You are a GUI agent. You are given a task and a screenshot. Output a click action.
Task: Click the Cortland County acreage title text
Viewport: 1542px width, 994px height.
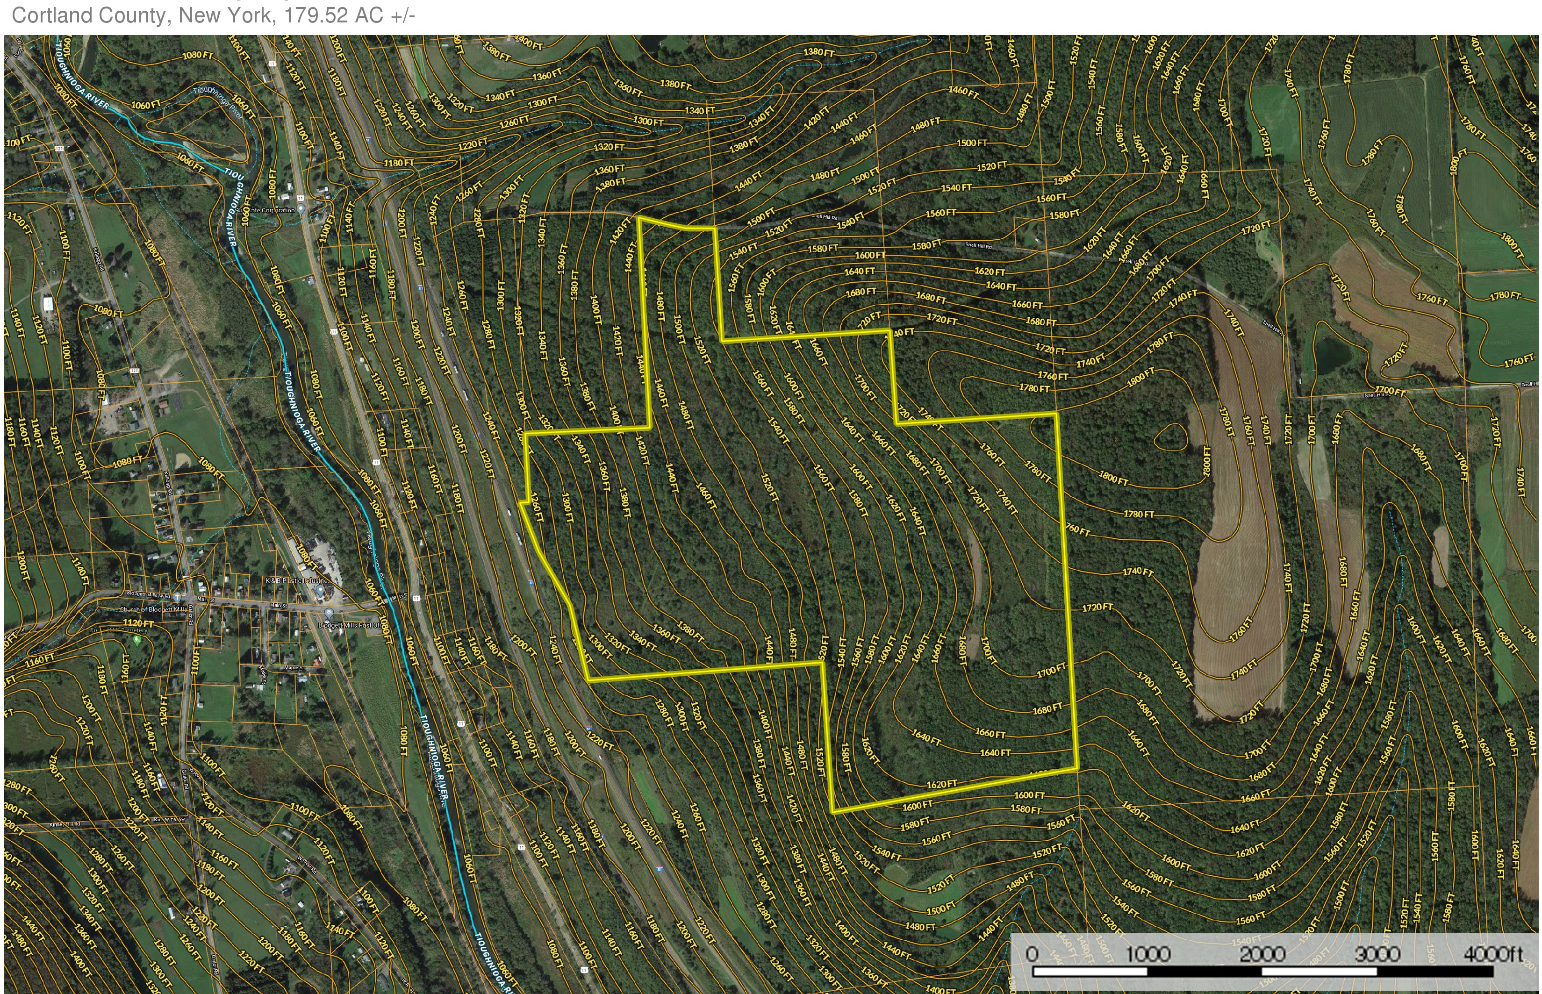[x=213, y=15]
